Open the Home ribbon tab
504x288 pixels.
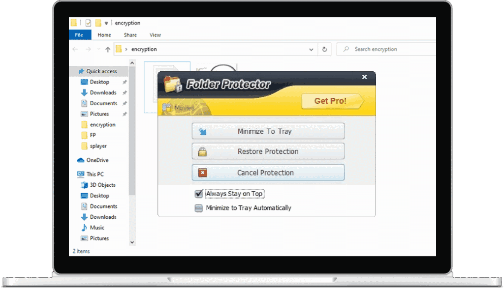click(x=104, y=35)
